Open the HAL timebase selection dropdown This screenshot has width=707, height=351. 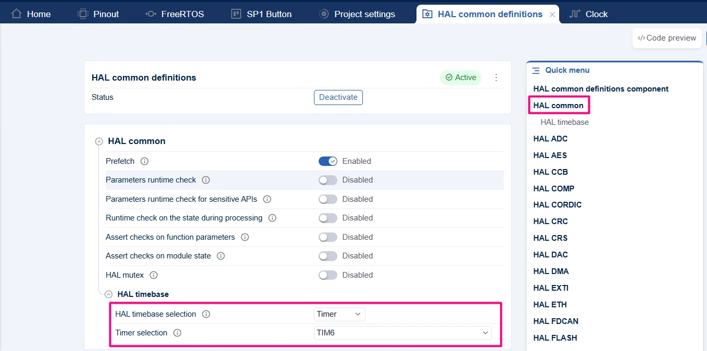tap(339, 314)
